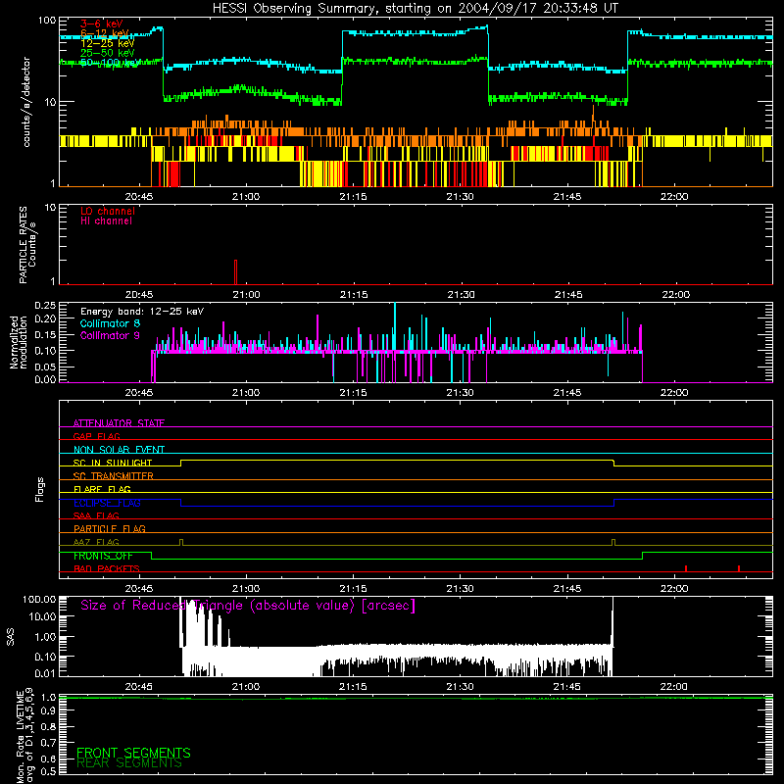Click the 'Flags' vertical axis label
This screenshot has height=784, width=784.
point(40,489)
